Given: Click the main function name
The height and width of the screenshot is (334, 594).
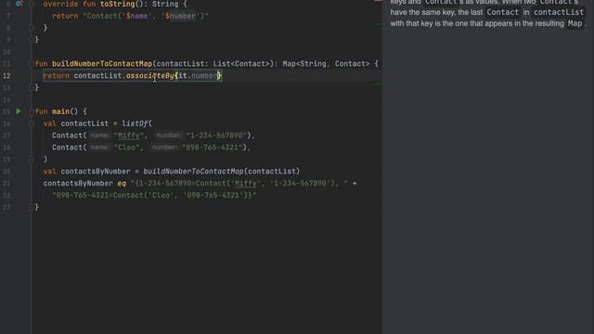Looking at the screenshot, I should pos(60,111).
